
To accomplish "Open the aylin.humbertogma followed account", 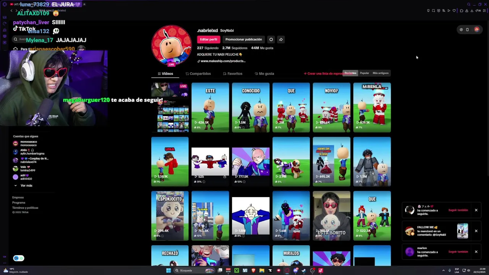I will click(29, 152).
